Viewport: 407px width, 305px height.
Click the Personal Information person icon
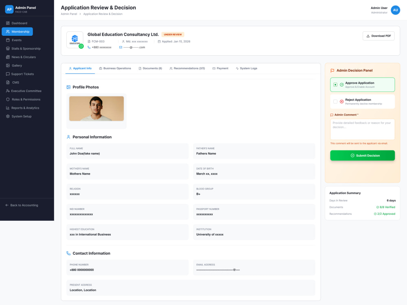pos(68,137)
